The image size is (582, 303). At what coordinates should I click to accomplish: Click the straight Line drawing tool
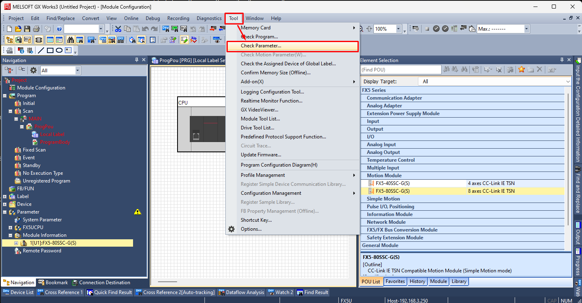41,51
